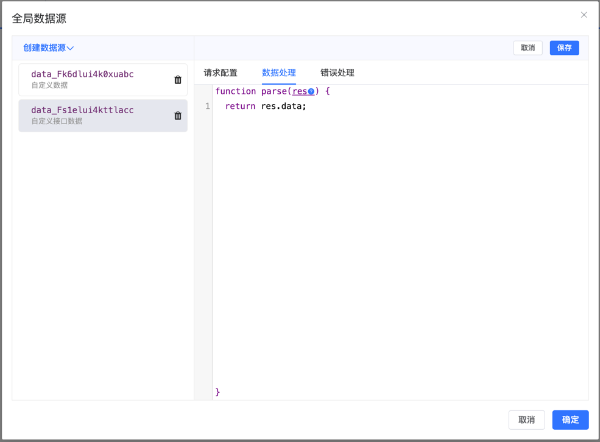Image resolution: width=600 pixels, height=442 pixels.
Task: Click line number 1 in editor gutter
Action: pyautogui.click(x=207, y=107)
